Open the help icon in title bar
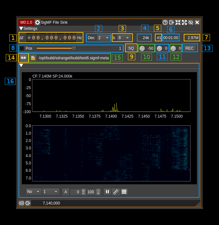The height and width of the screenshot is (225, 219). 165,22
